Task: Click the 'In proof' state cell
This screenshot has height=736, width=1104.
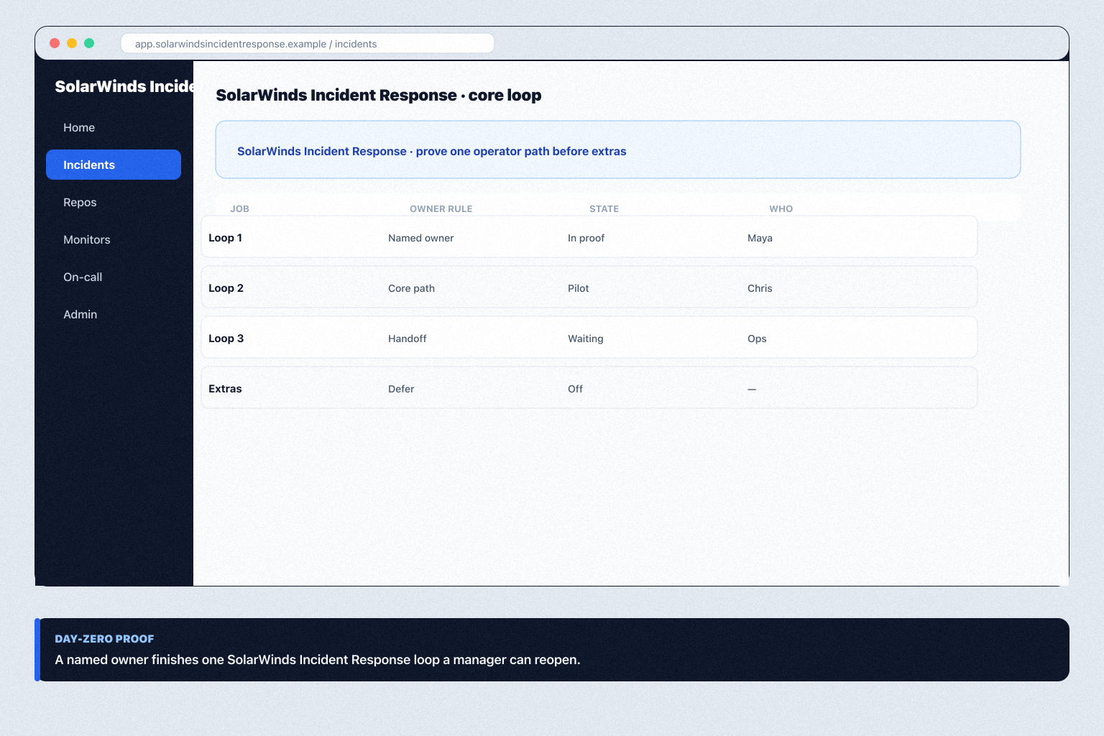Action: tap(586, 238)
